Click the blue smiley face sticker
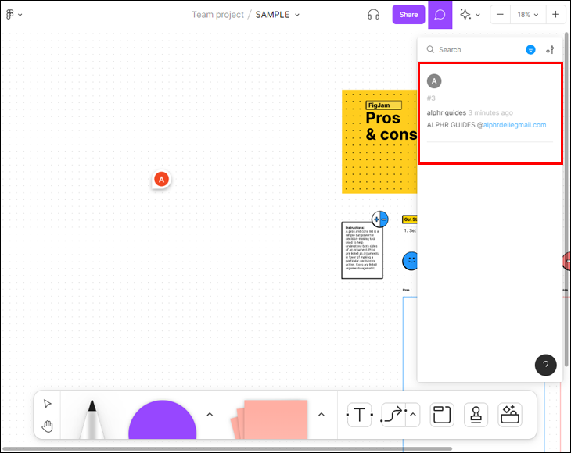 (410, 261)
